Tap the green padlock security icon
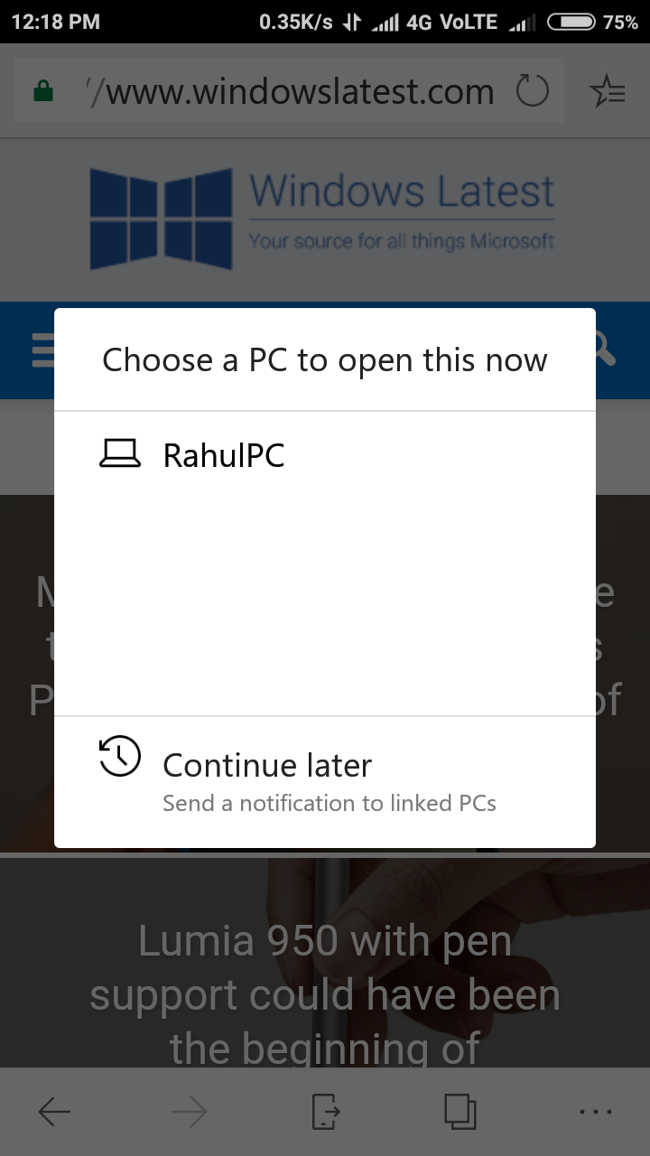 click(42, 92)
